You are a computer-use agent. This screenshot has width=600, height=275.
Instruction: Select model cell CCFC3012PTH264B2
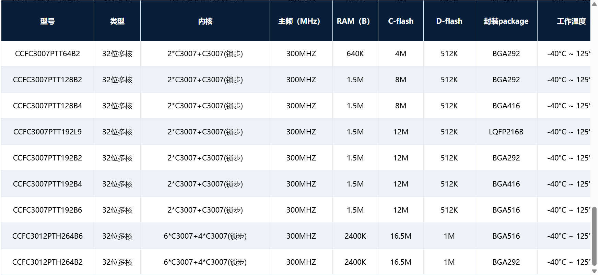(x=47, y=262)
